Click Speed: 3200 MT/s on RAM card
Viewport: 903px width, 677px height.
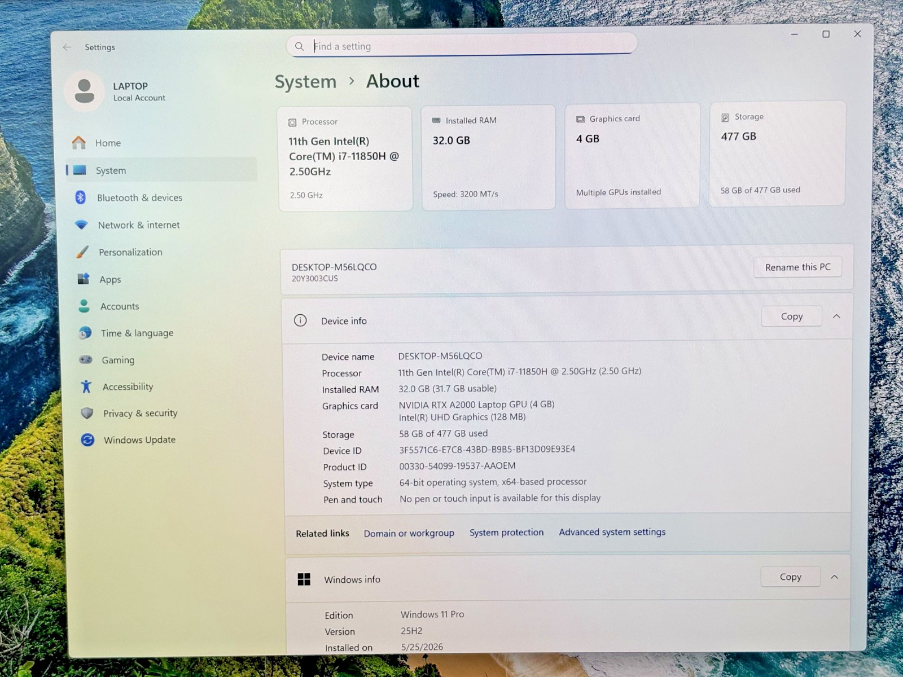(466, 194)
